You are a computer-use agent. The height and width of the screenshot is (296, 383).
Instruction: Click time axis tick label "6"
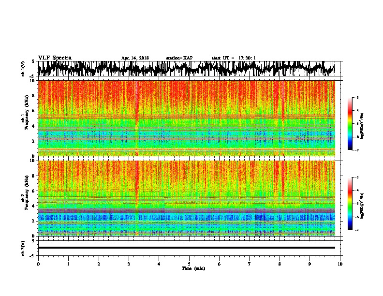(x=220, y=264)
